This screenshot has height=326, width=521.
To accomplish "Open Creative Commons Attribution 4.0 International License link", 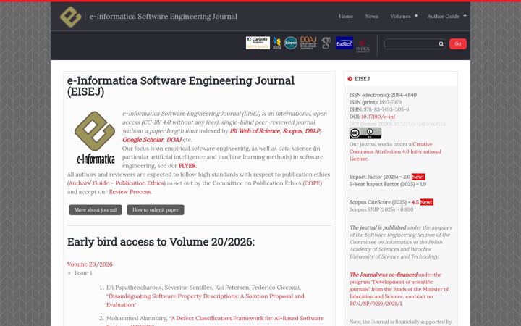I will coord(395,151).
